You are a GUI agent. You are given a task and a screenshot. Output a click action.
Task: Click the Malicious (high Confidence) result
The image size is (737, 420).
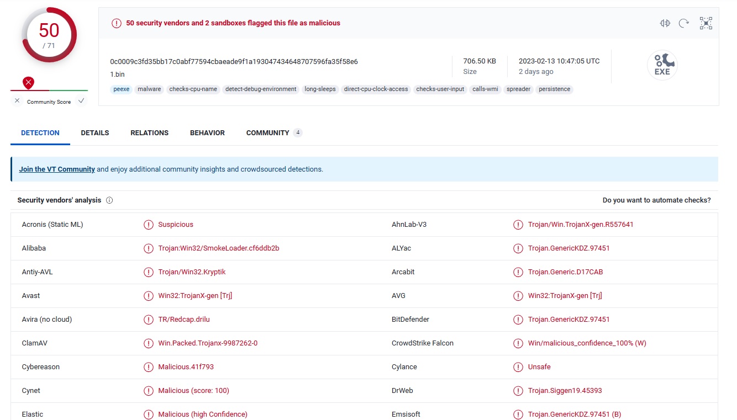coord(203,414)
